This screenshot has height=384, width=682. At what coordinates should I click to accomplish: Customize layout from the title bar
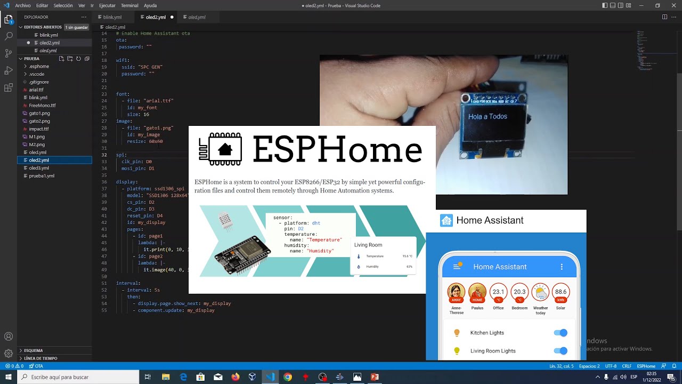(x=629, y=5)
